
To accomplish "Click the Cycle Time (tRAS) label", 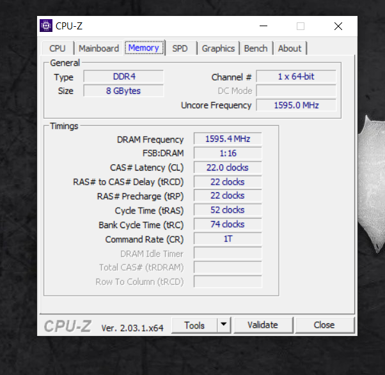I will tap(149, 211).
